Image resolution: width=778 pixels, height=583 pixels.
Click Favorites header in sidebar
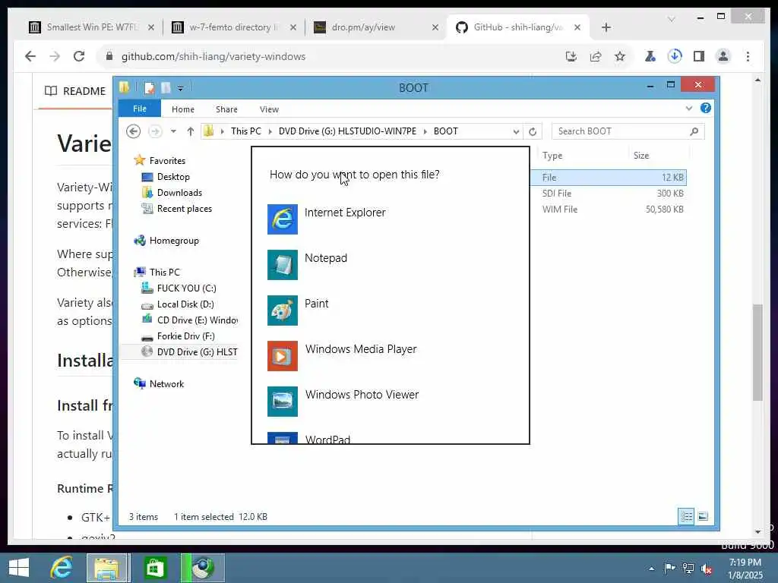(167, 161)
